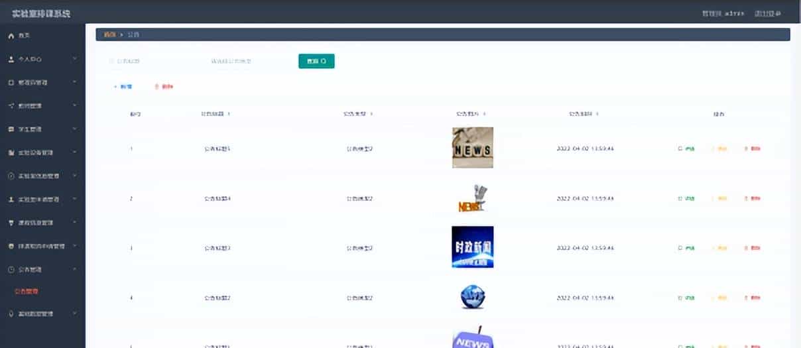The width and height of the screenshot is (801, 348).
Task: Click the red 删除 icon in row 3
Action: 747,248
